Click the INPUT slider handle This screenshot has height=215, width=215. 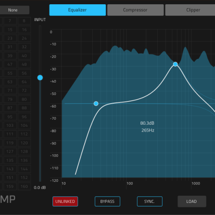[x=40, y=78]
